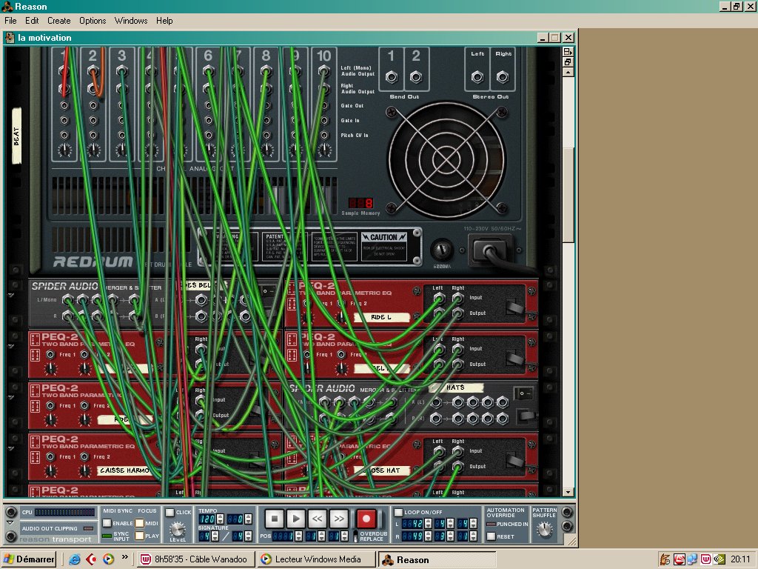
Task: Click the Wanadoo icon in the system tray
Action: (706, 559)
